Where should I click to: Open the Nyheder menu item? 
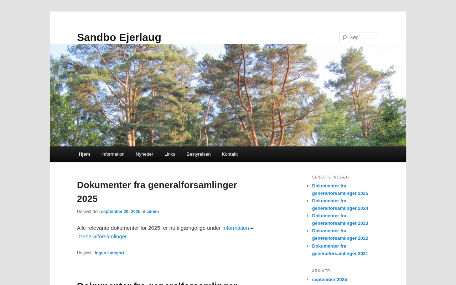(144, 154)
